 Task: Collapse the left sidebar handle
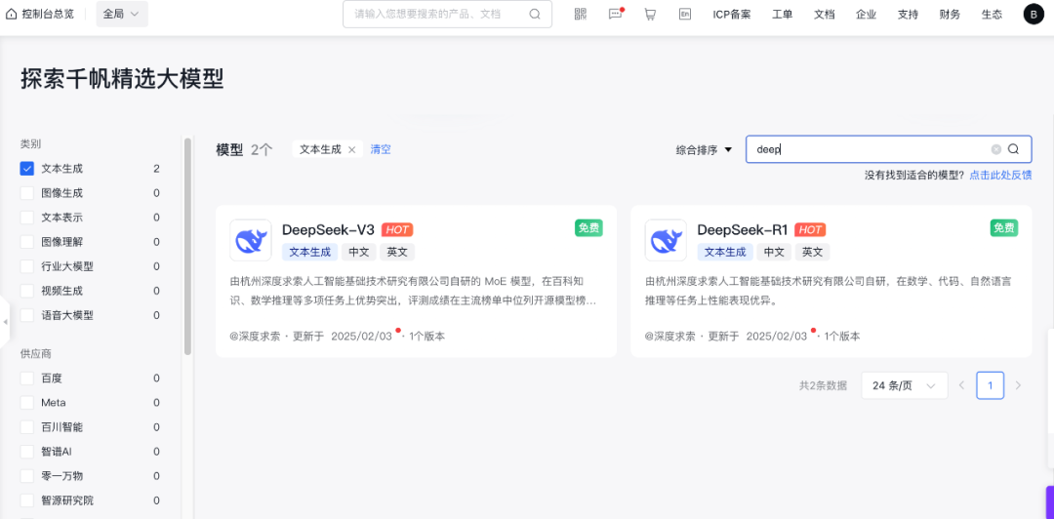click(6, 322)
